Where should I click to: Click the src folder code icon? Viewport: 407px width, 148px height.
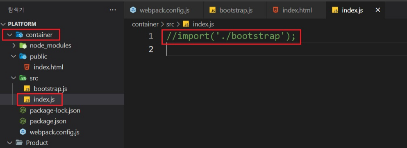(x=23, y=78)
